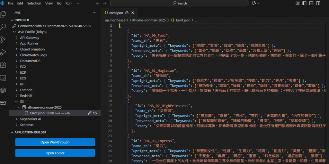Go back with the left arrow
Screen dimensions: 329x164
coord(98,3)
